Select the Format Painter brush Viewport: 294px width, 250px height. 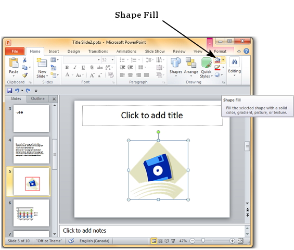pos(25,76)
